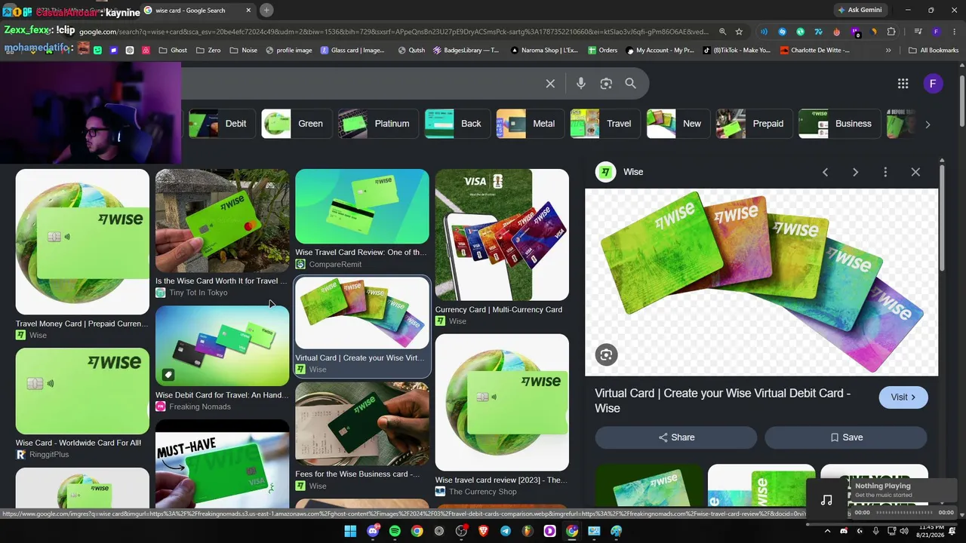Open the Noise bookmark folder
Screen dimensions: 966x543
[x=243, y=51]
